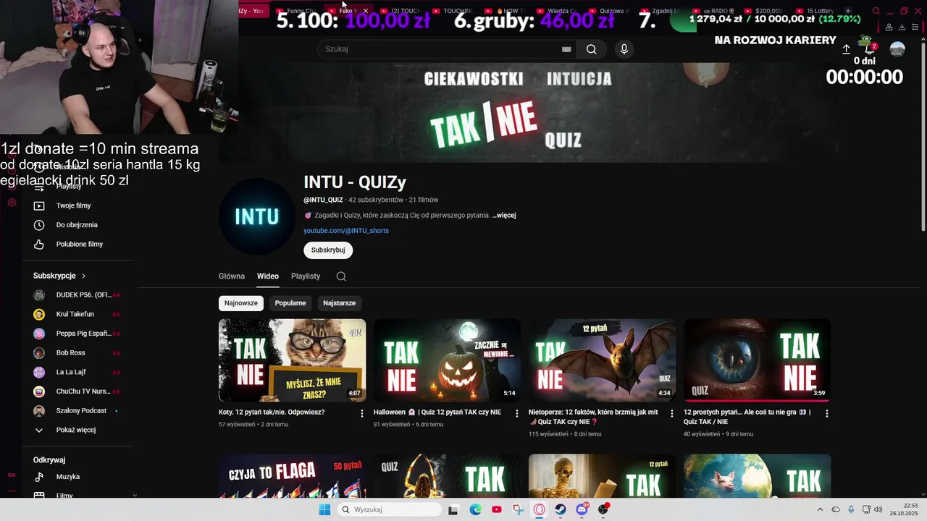The height and width of the screenshot is (521, 927).
Task: Open the browser profile icon
Action: point(889,27)
